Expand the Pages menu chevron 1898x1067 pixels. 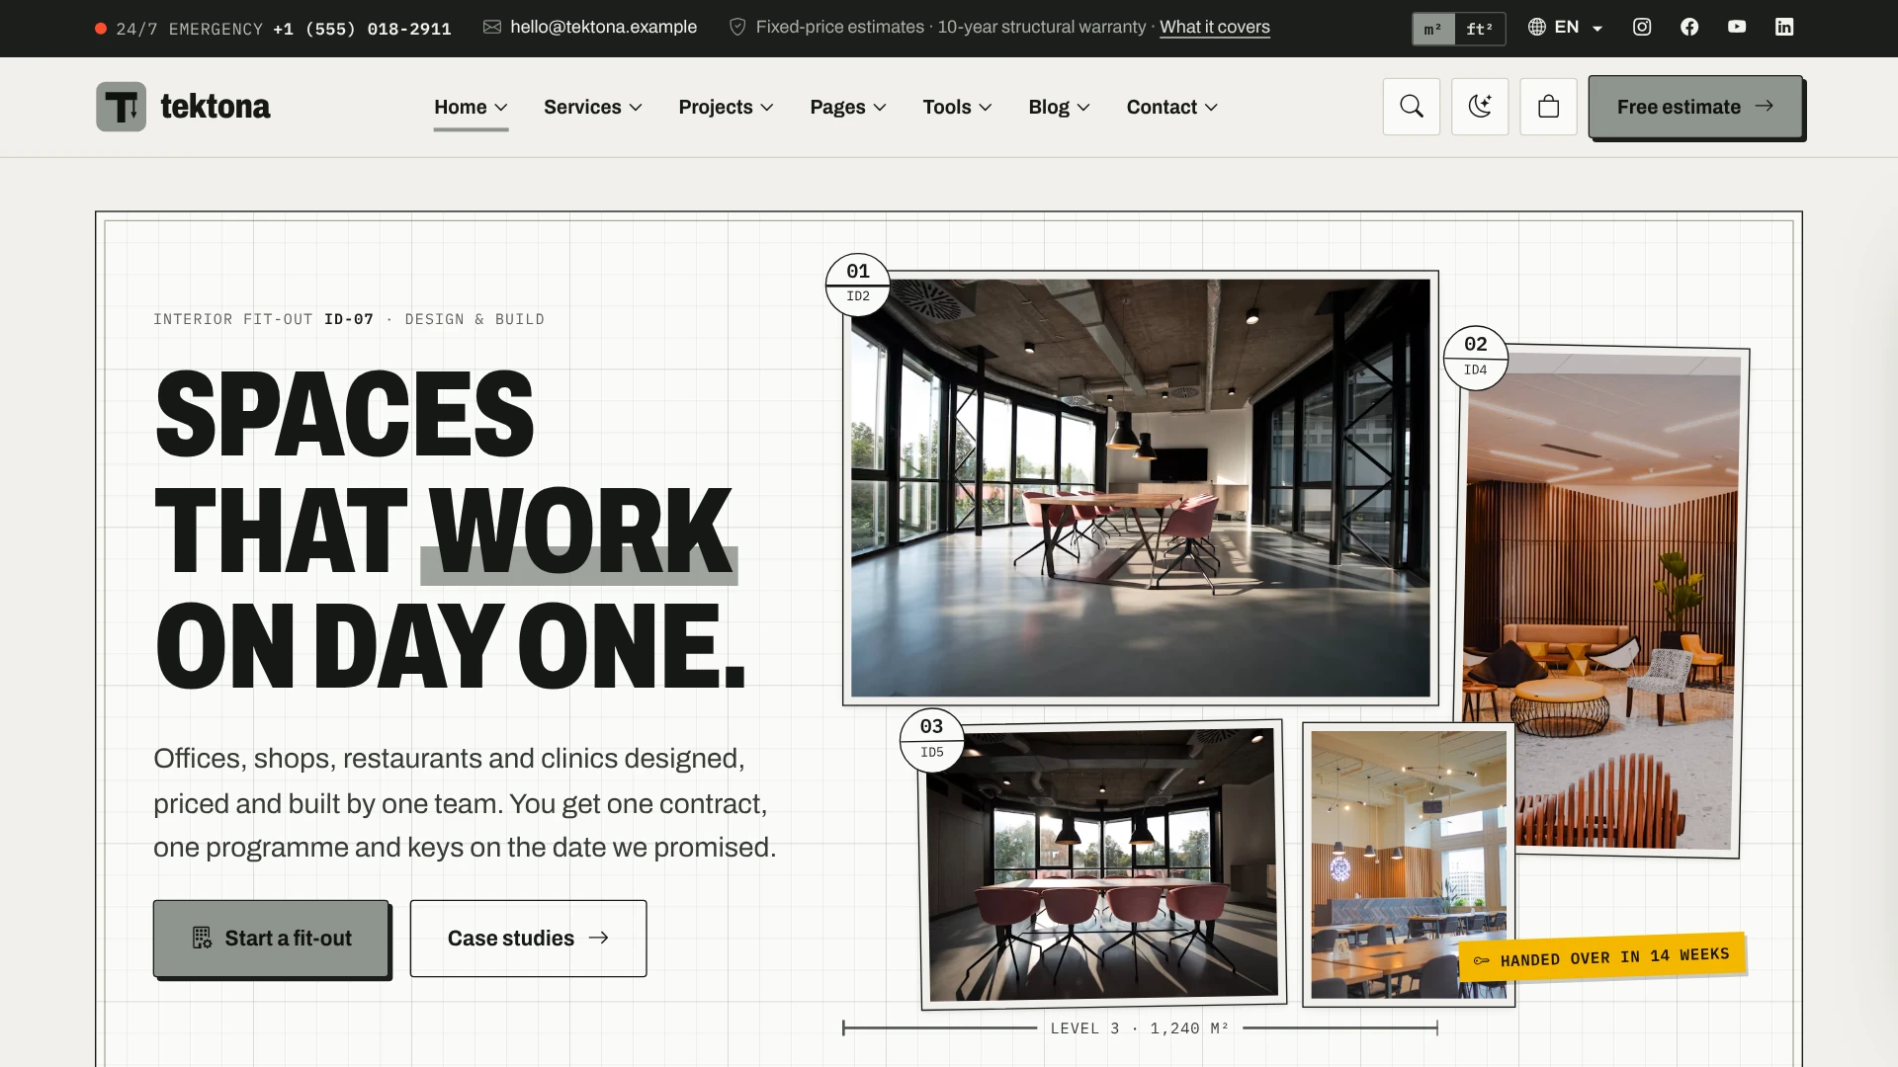pos(880,108)
